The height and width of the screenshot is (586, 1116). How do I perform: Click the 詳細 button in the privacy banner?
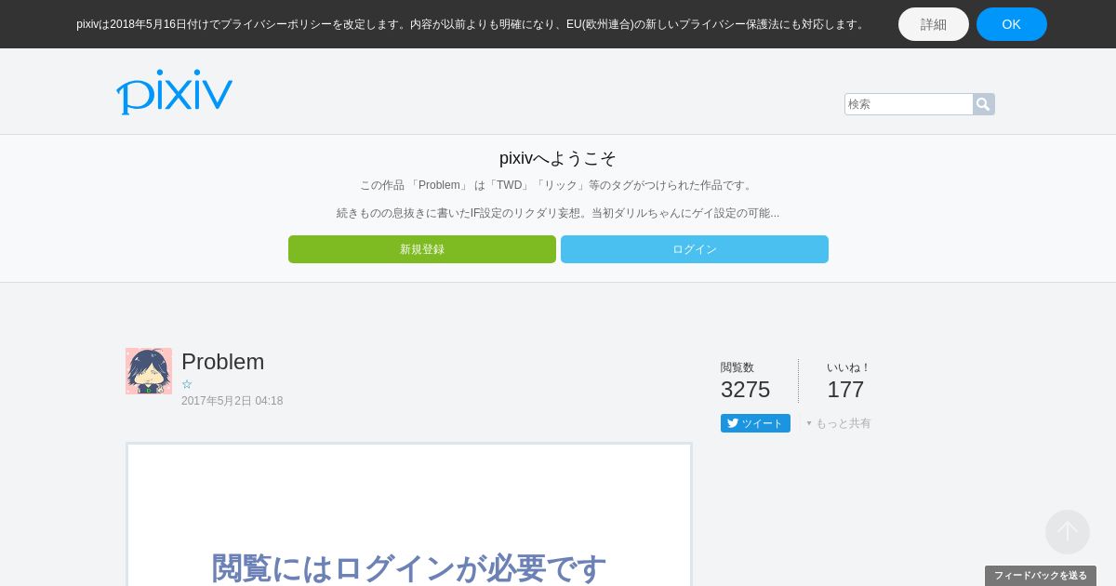click(x=934, y=24)
